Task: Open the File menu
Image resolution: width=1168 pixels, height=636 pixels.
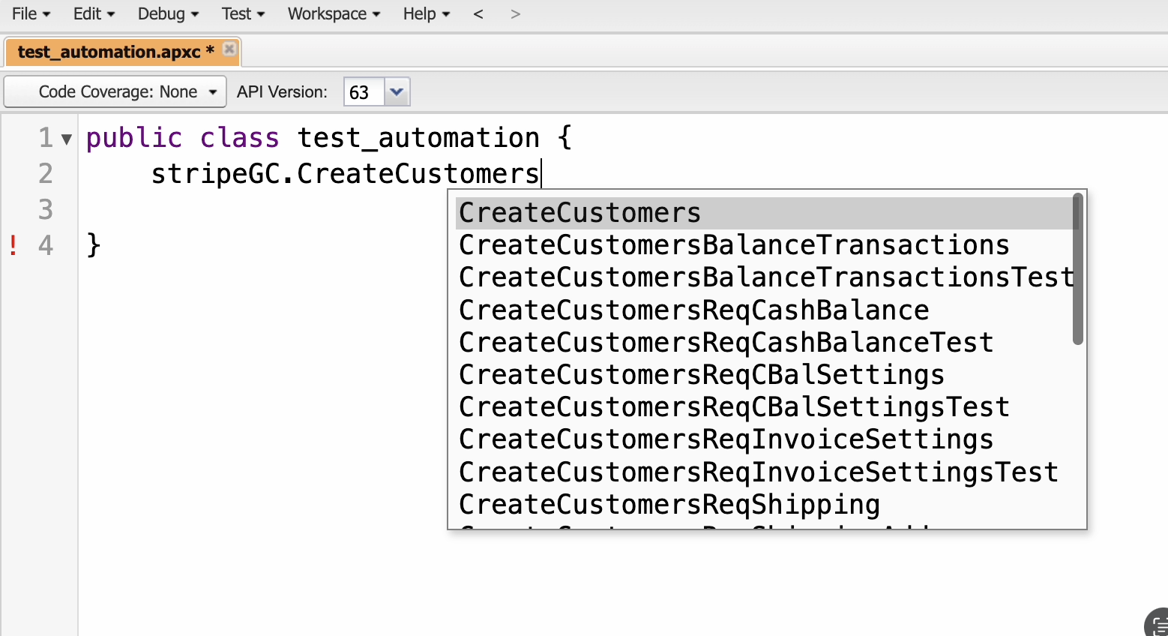Action: 31,14
